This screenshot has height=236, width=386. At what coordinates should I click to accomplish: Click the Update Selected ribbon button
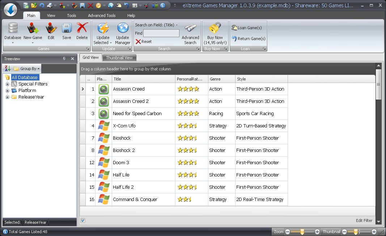[103, 34]
